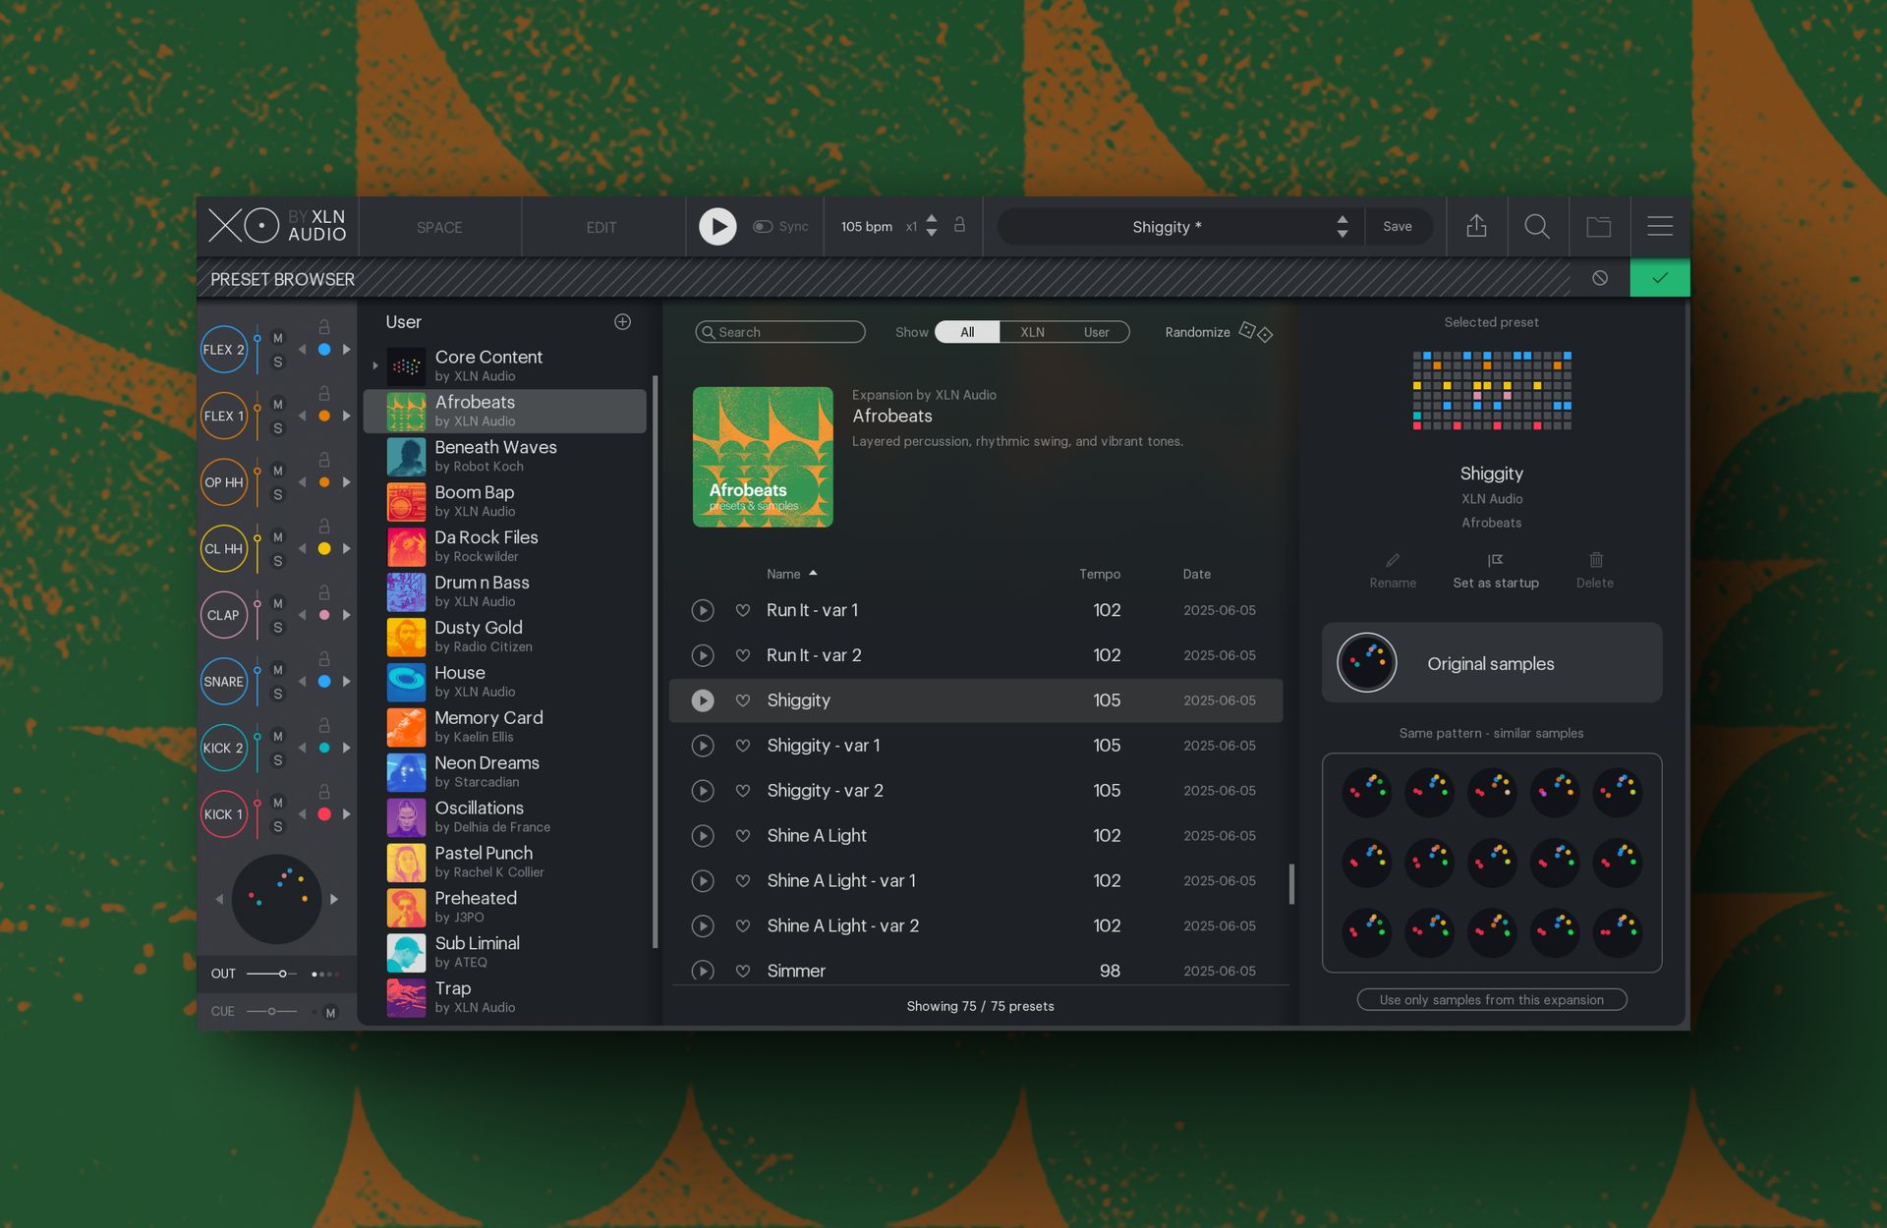Mute the KICK 2 channel
This screenshot has width=1887, height=1228.
pos(278,736)
